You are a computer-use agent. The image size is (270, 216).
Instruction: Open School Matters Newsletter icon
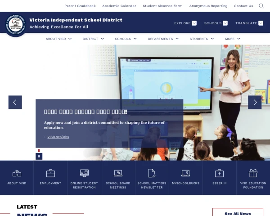pos(152,173)
